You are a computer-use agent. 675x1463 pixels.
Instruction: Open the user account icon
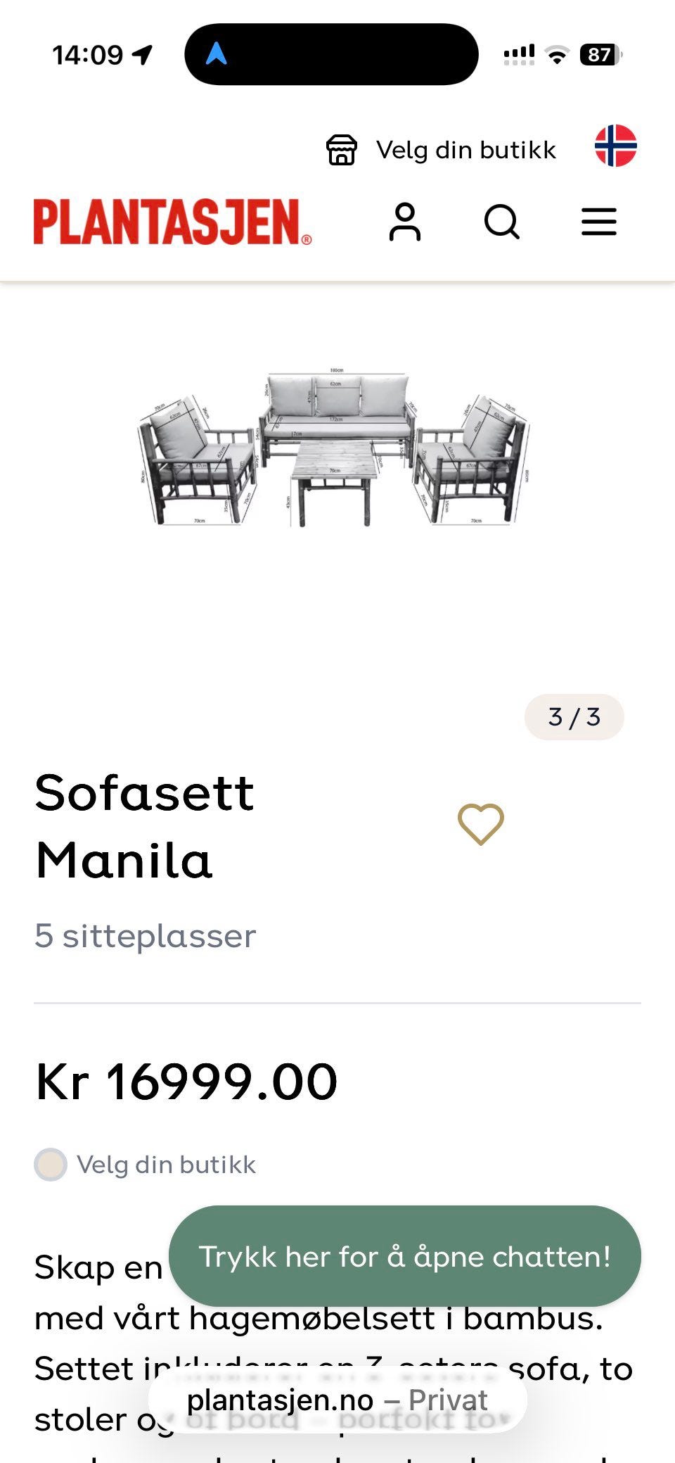405,222
